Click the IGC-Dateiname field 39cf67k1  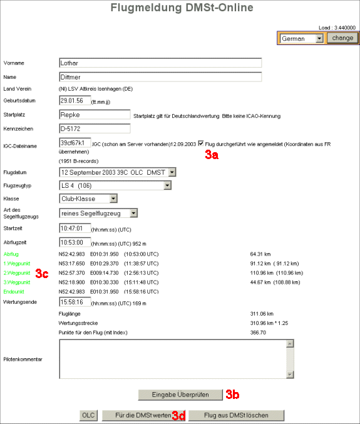(75, 143)
